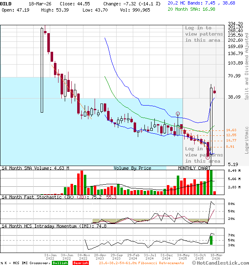
Task: Click the MONTHLY CHART label
Action: pyautogui.click(x=194, y=168)
